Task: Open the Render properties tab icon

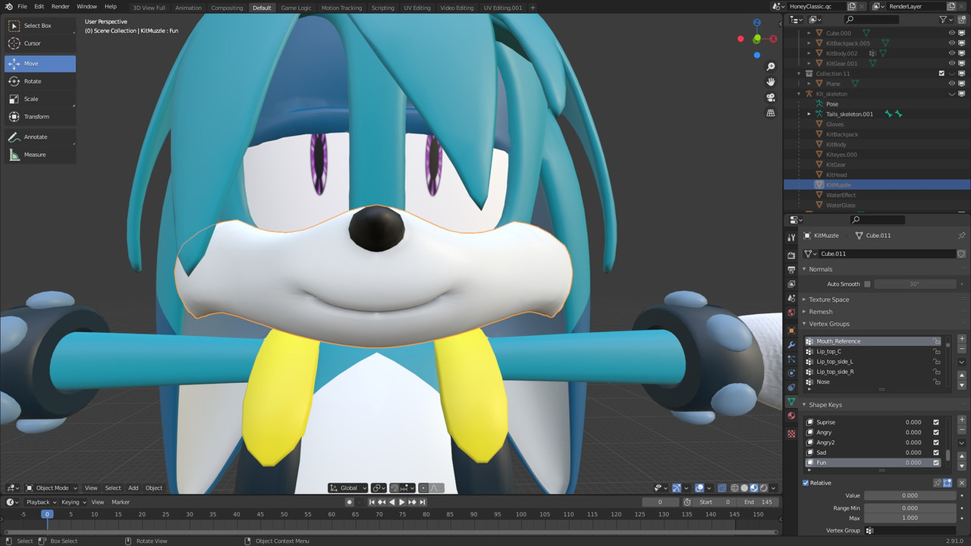Action: 792,256
